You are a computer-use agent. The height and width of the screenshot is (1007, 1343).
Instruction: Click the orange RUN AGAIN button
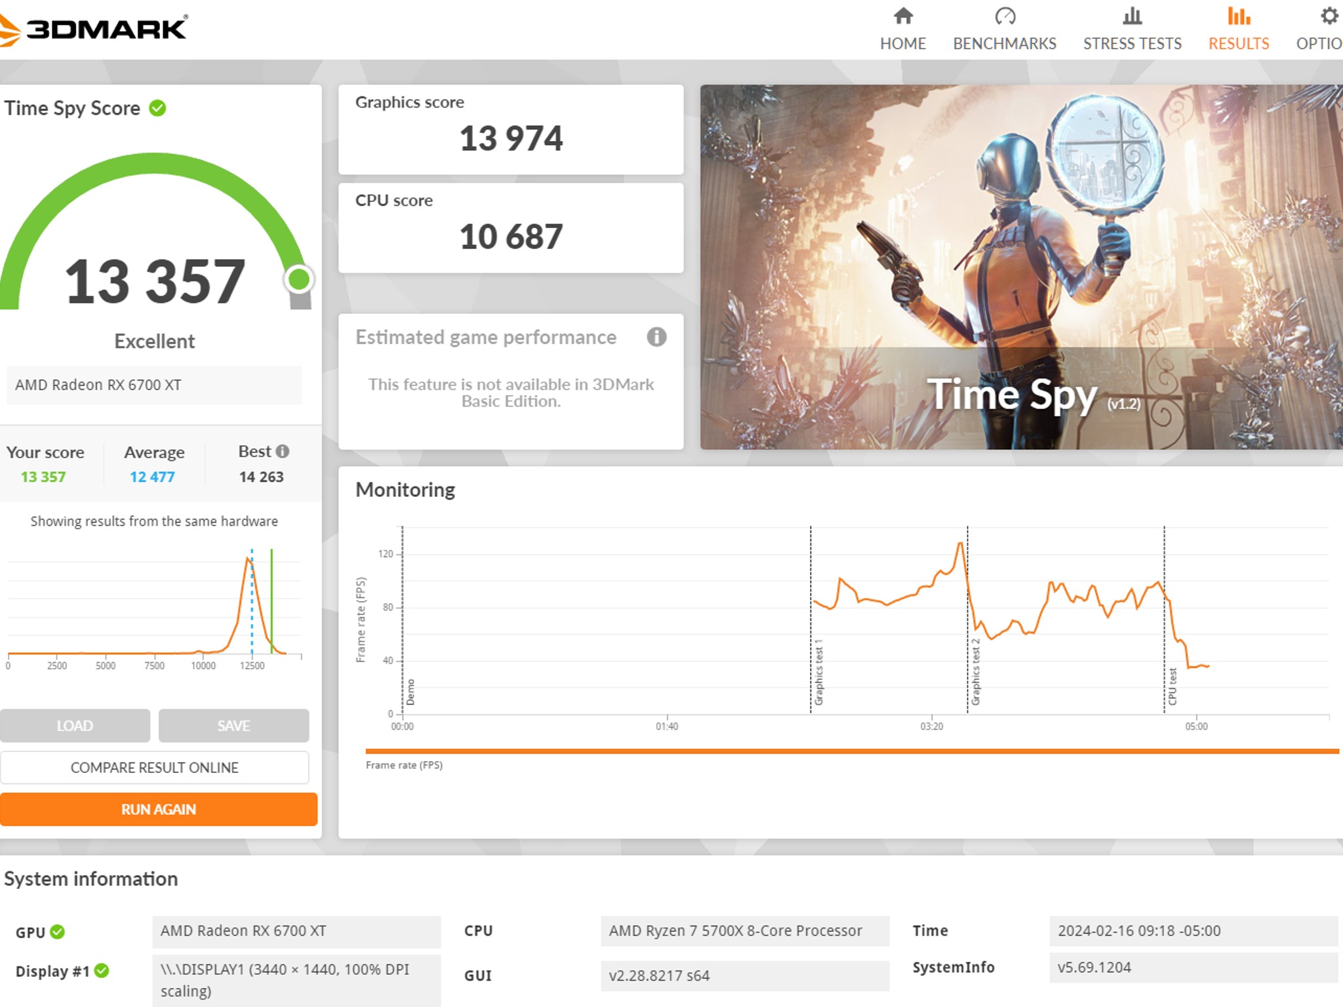click(159, 810)
